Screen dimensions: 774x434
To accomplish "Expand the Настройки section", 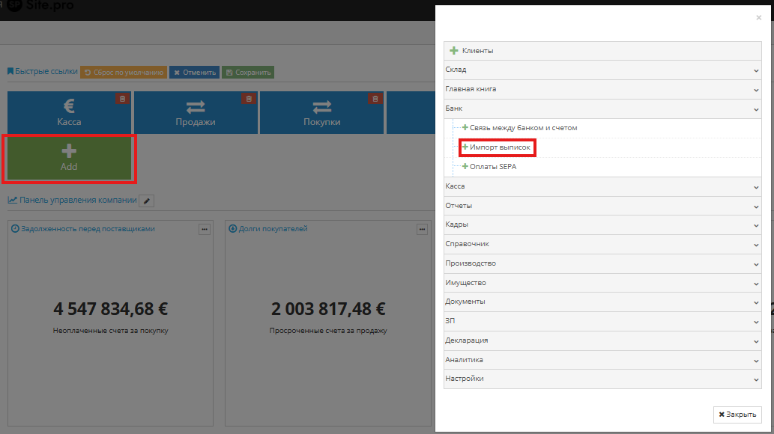I will (x=602, y=379).
